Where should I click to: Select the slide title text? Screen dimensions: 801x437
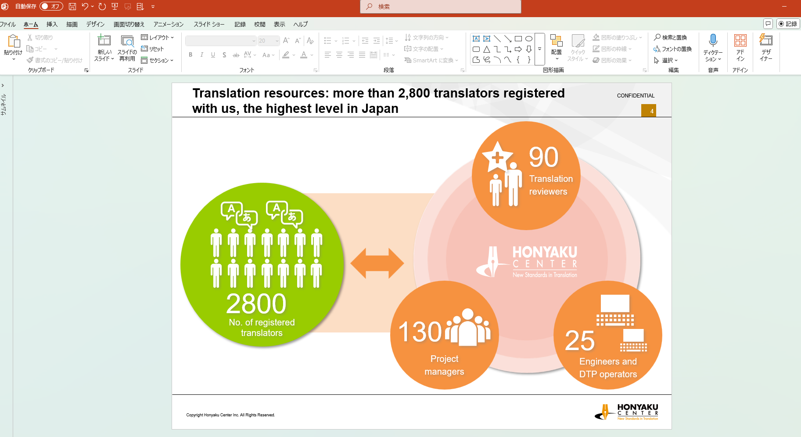pos(378,101)
